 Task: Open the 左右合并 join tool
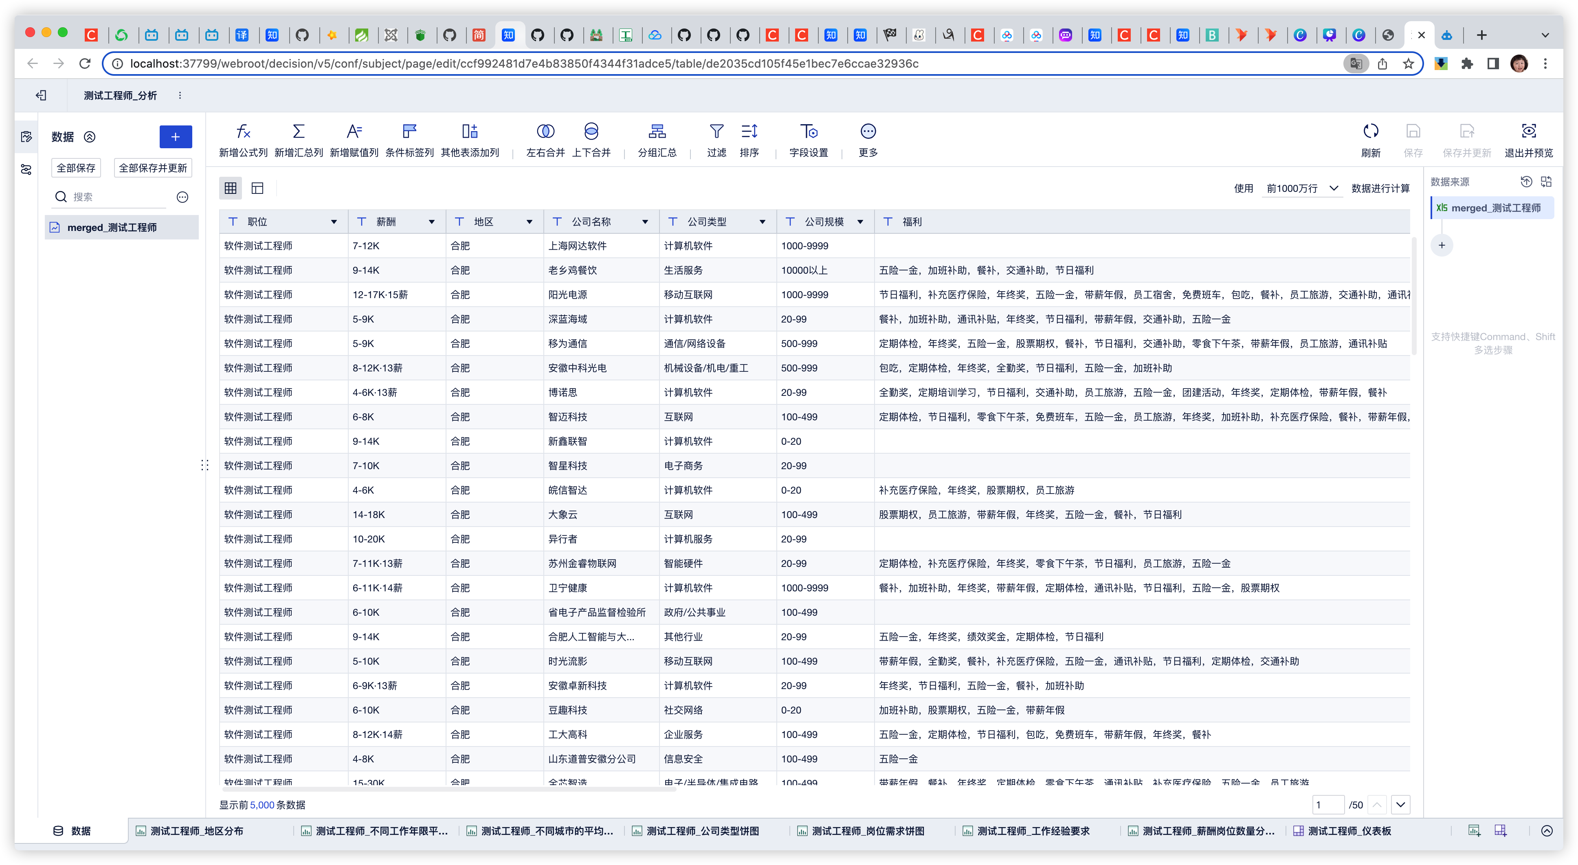[545, 132]
